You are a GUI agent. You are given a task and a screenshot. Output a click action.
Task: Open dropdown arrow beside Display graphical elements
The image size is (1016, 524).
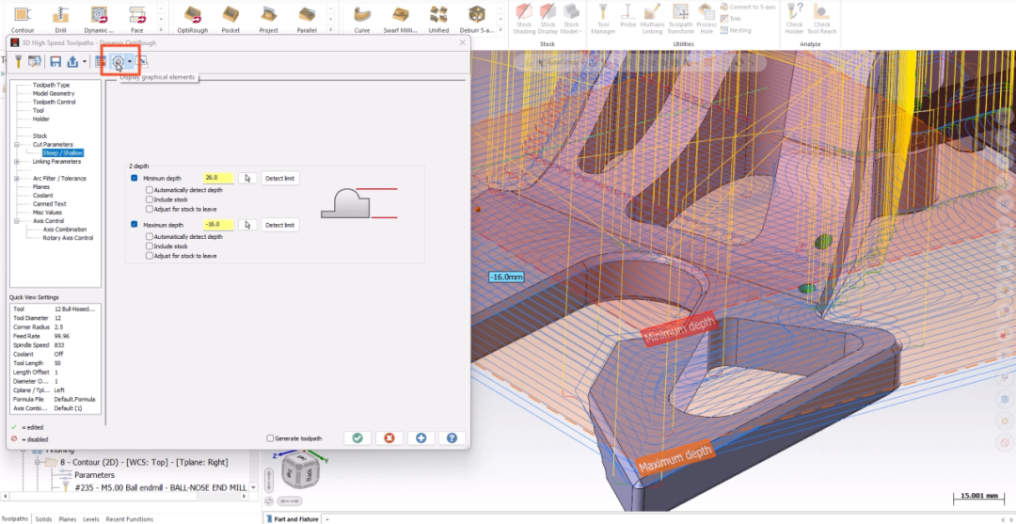pyautogui.click(x=130, y=61)
